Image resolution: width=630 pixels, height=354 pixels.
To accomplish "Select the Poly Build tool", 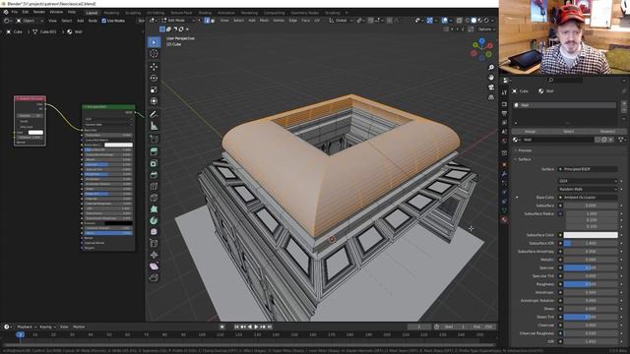I will point(154,209).
